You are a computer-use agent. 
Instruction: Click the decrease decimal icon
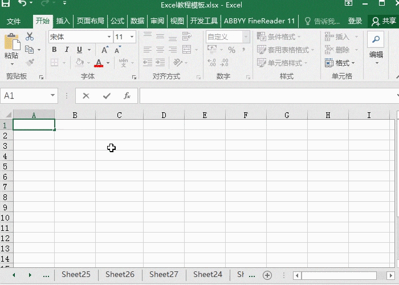[x=224, y=62]
